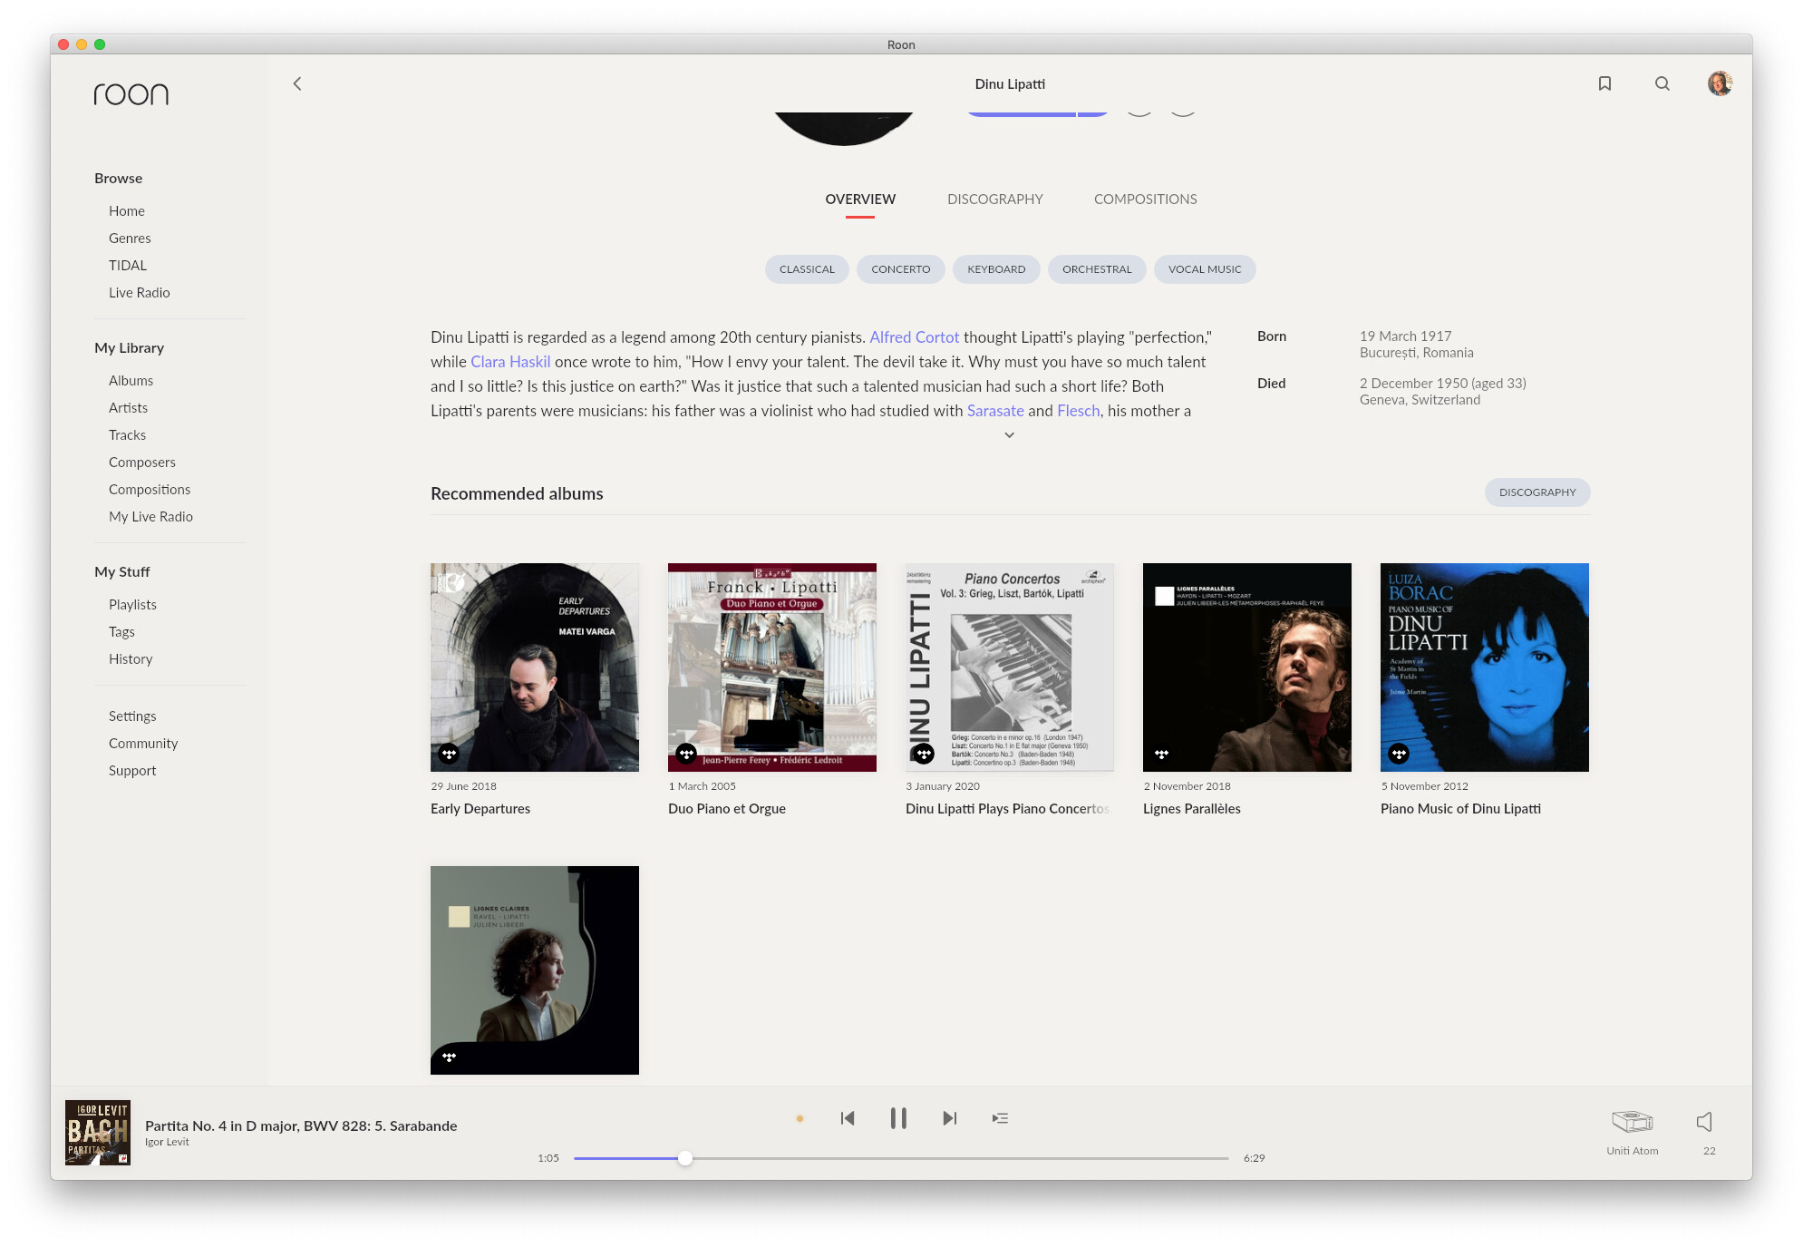This screenshot has height=1247, width=1803.
Task: Select the Vocal Music genre tag
Action: click(1205, 269)
